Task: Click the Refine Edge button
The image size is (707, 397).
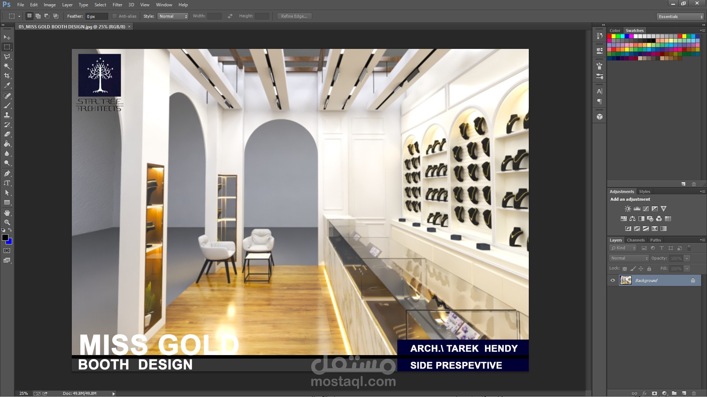Action: (x=294, y=16)
